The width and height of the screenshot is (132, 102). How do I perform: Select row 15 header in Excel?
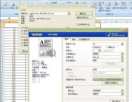pos(2,64)
